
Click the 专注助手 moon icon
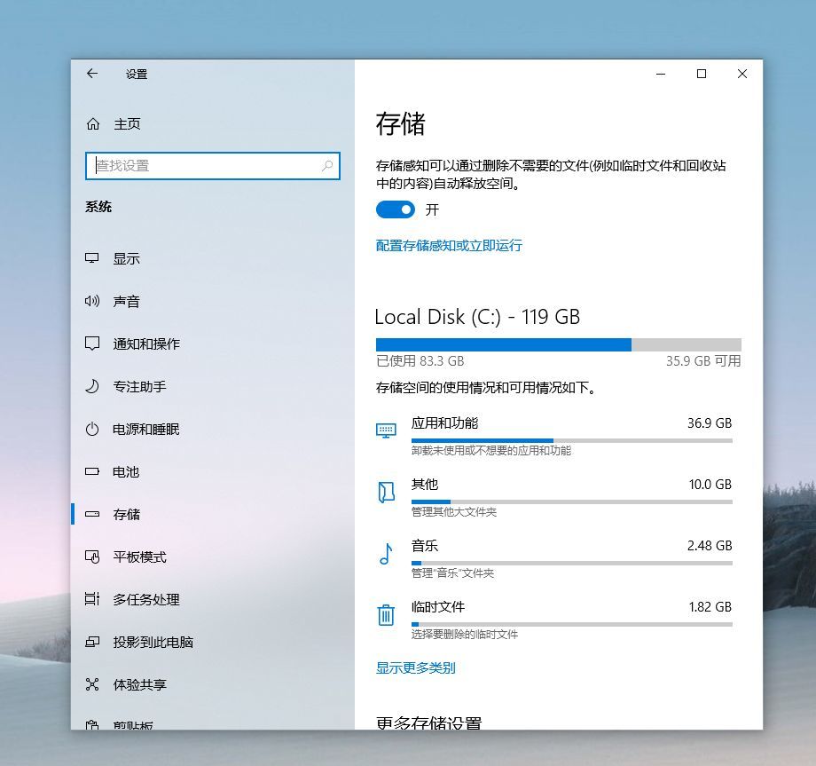tap(92, 386)
